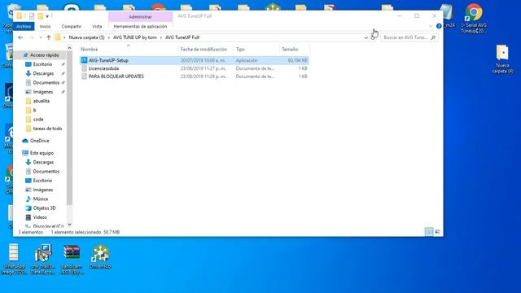The height and width of the screenshot is (293, 521).
Task: Click the search magnifier icon
Action: point(433,37)
